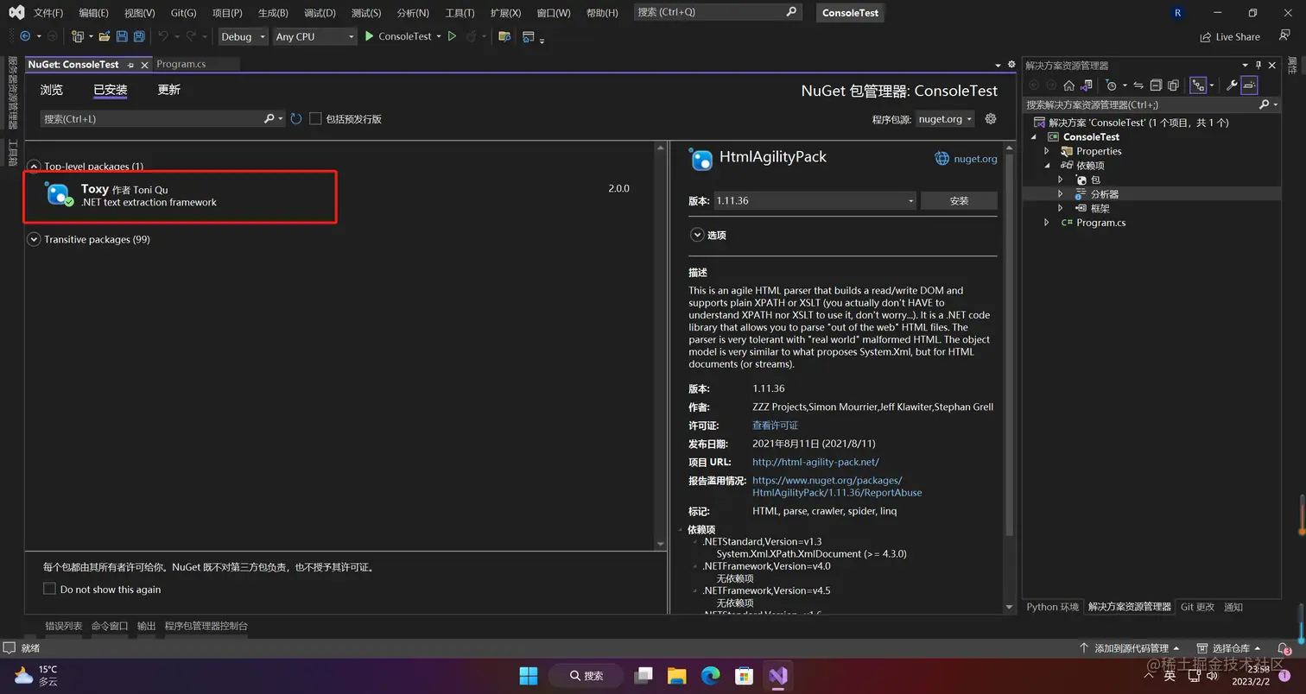Screen dimensions: 1306x694
Task: Collapse the Top-level packages group
Action: [34, 166]
